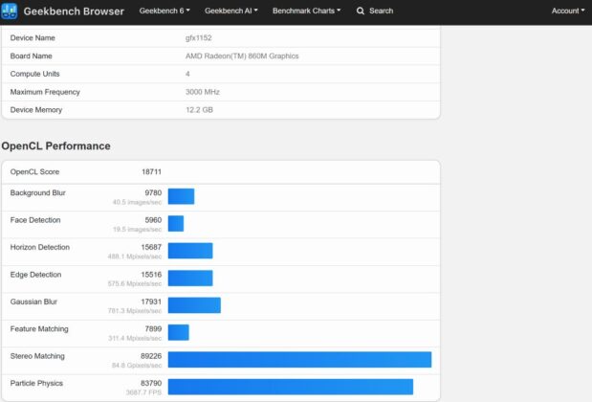This screenshot has width=592, height=402.
Task: Select the 19.5 images/sec throughput text
Action: click(x=137, y=230)
